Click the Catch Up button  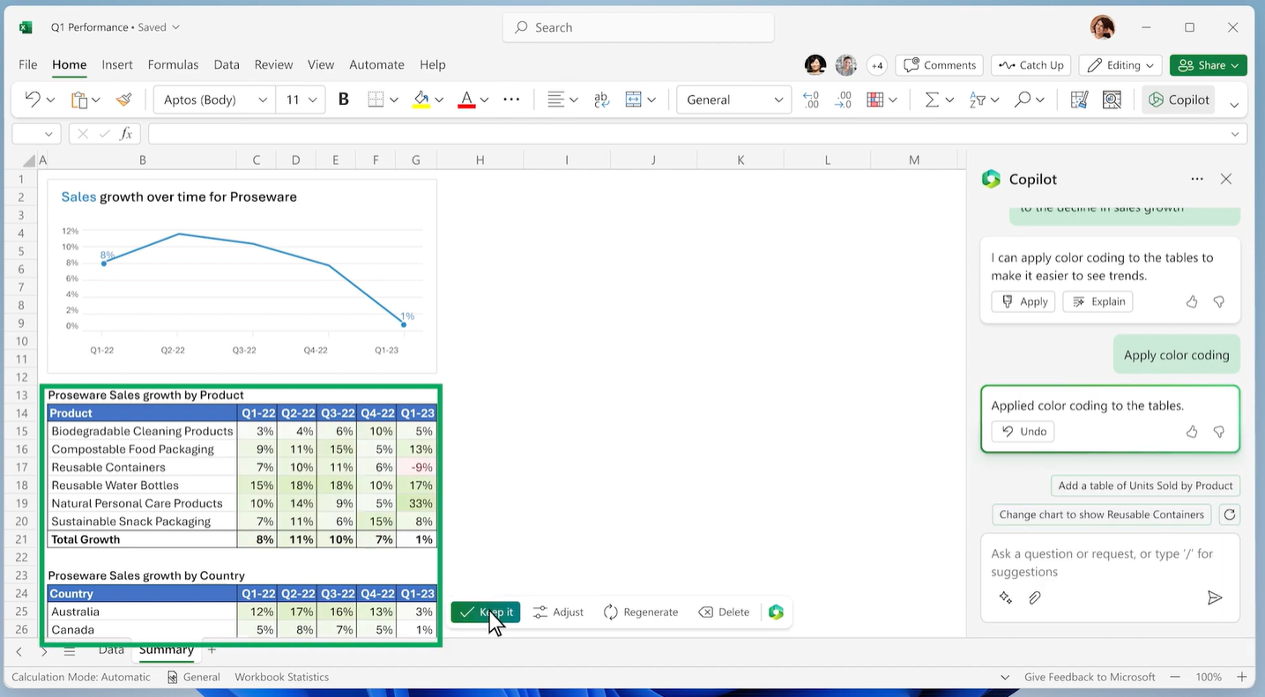[1031, 65]
